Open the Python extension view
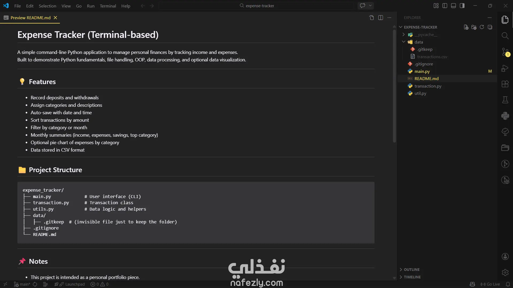Image resolution: width=513 pixels, height=288 pixels. click(x=505, y=116)
